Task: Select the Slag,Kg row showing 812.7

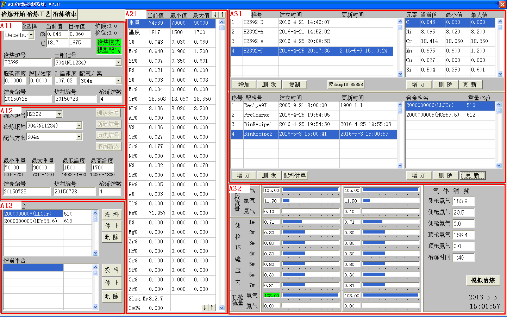Action: 172,299
